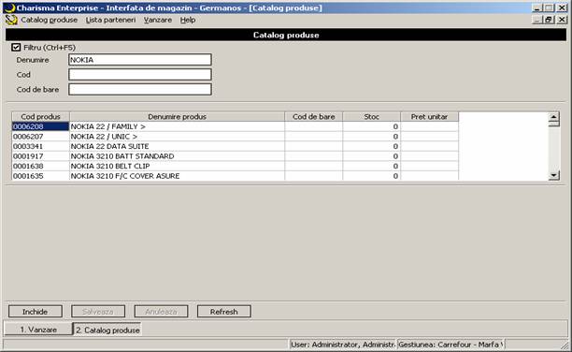572x352 pixels.
Task: Close the inner Catalog produse child window
Action: 562,20
